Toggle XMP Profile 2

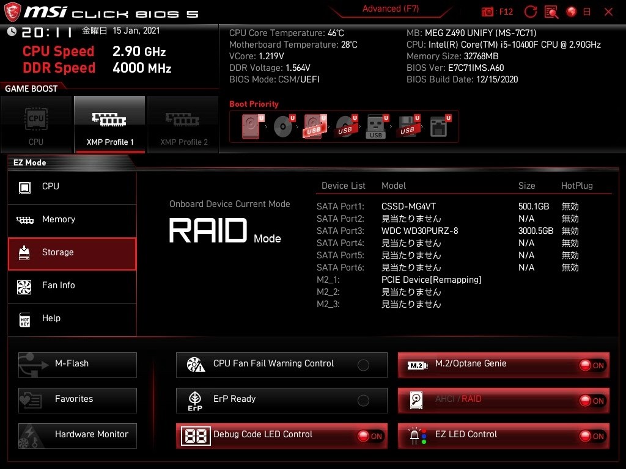click(x=183, y=125)
